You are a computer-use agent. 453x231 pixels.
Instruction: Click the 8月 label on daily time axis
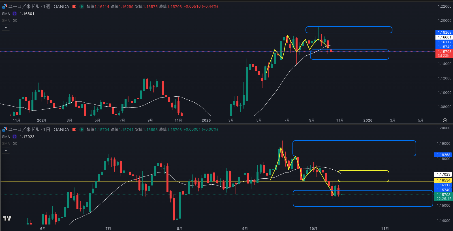pyautogui.click(x=180, y=229)
